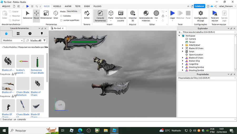Open the toolbox recent clock tab
Screen dimensions: 237x134
(x=30, y=33)
